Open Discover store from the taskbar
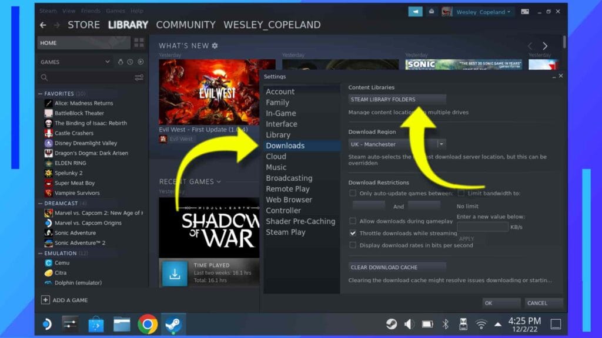The image size is (602, 338). click(x=96, y=324)
